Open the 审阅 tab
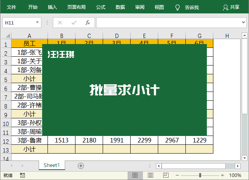The width and height of the screenshot is (249, 180). coord(140,7)
